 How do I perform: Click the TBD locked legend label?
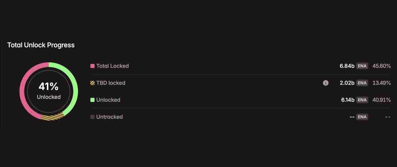point(111,83)
